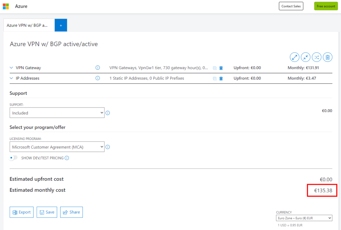Screen dimensions: 341x230
Task: Open the Currency dropdown showing Euro
Action: 304,218
